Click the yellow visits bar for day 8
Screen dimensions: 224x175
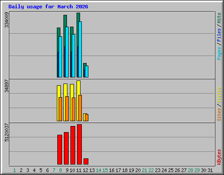tap(59, 91)
